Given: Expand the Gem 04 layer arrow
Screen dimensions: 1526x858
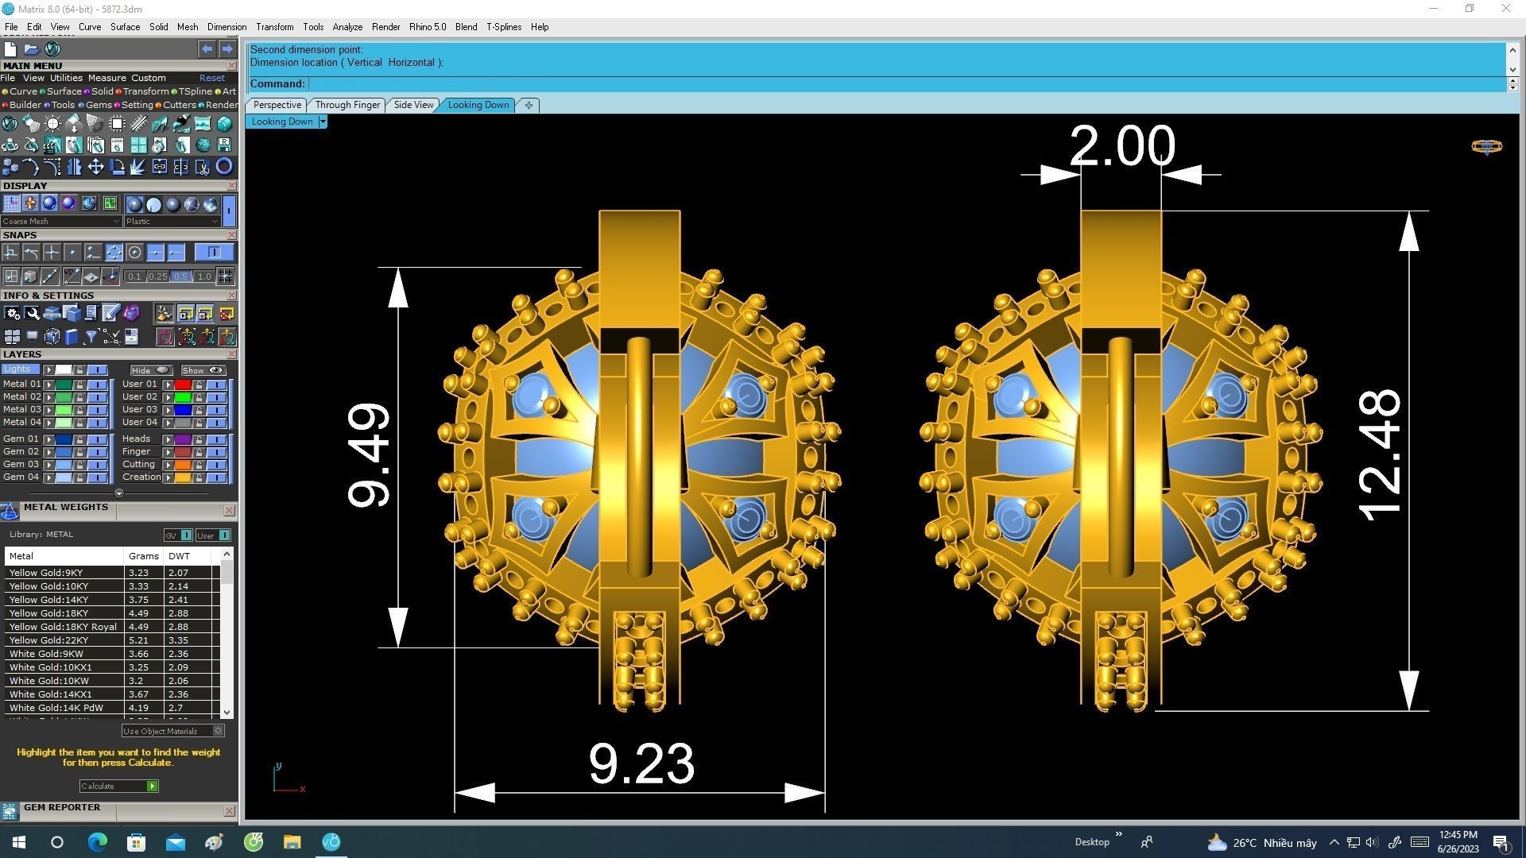Looking at the screenshot, I should (48, 477).
